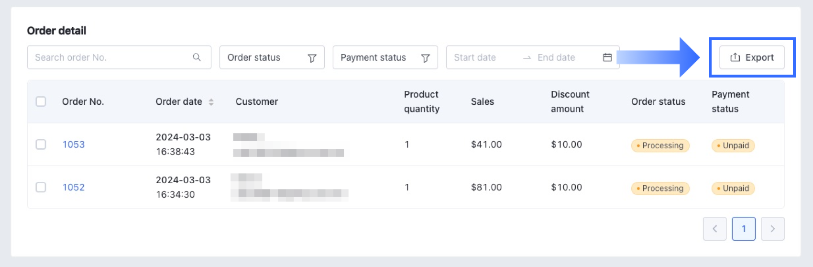Check the box for order 1053
The height and width of the screenshot is (267, 813).
point(41,145)
